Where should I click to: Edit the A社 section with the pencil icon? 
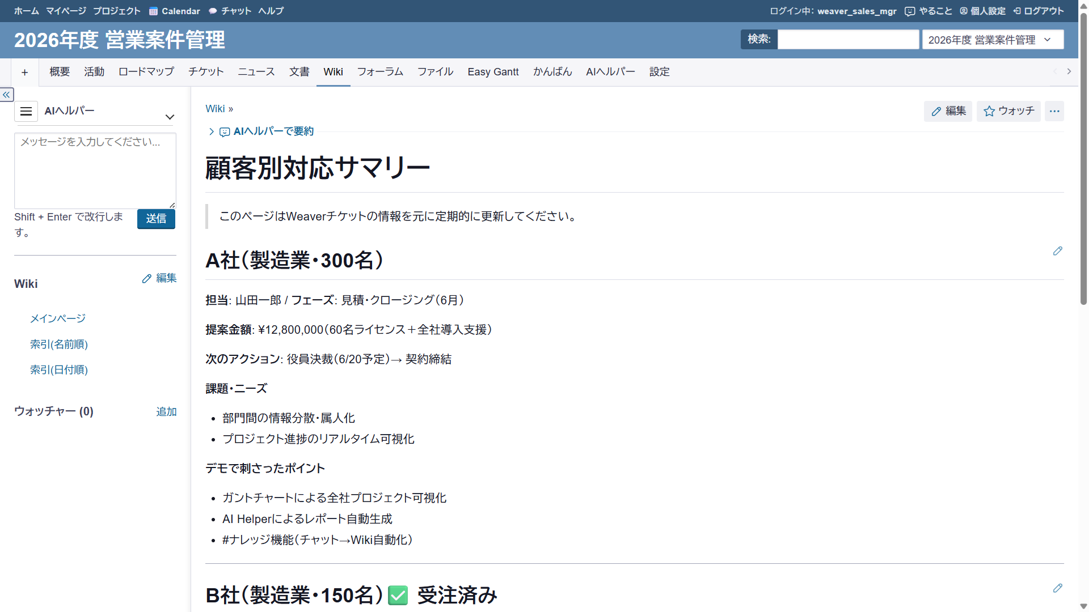[x=1057, y=251]
